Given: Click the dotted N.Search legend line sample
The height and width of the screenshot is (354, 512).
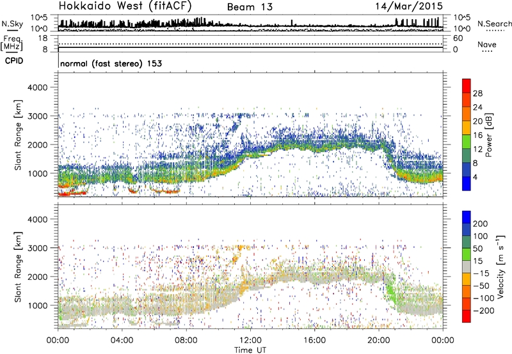Looking at the screenshot, I should [x=495, y=31].
